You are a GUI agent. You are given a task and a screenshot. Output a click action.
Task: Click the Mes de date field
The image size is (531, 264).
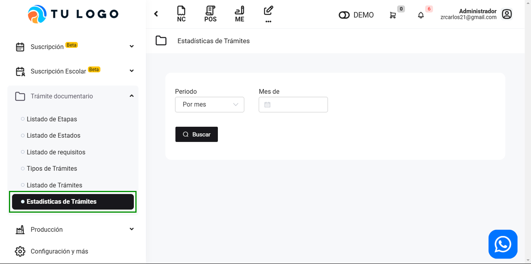(293, 105)
